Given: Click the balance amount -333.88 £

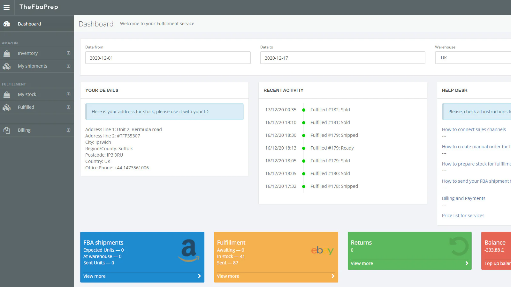Looking at the screenshot, I should 494,250.
